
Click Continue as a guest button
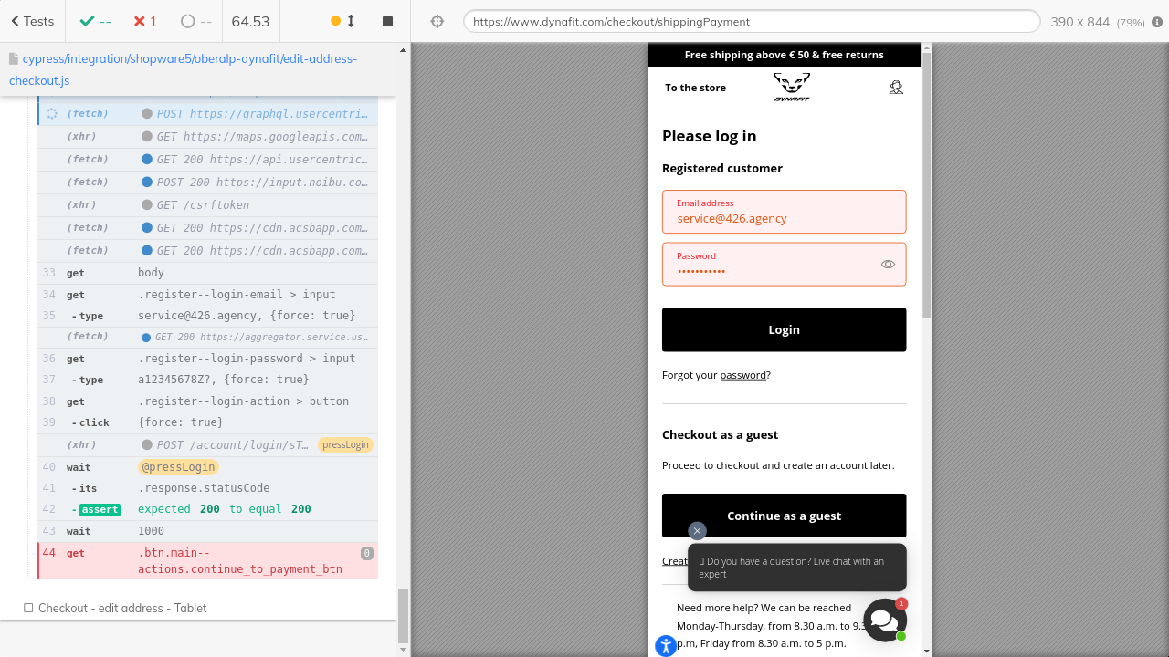(784, 516)
